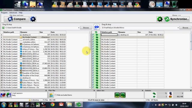The height and width of the screenshot is (108, 192).
Task: Toggle first green arrow view filter
Action: [x=117, y=95]
